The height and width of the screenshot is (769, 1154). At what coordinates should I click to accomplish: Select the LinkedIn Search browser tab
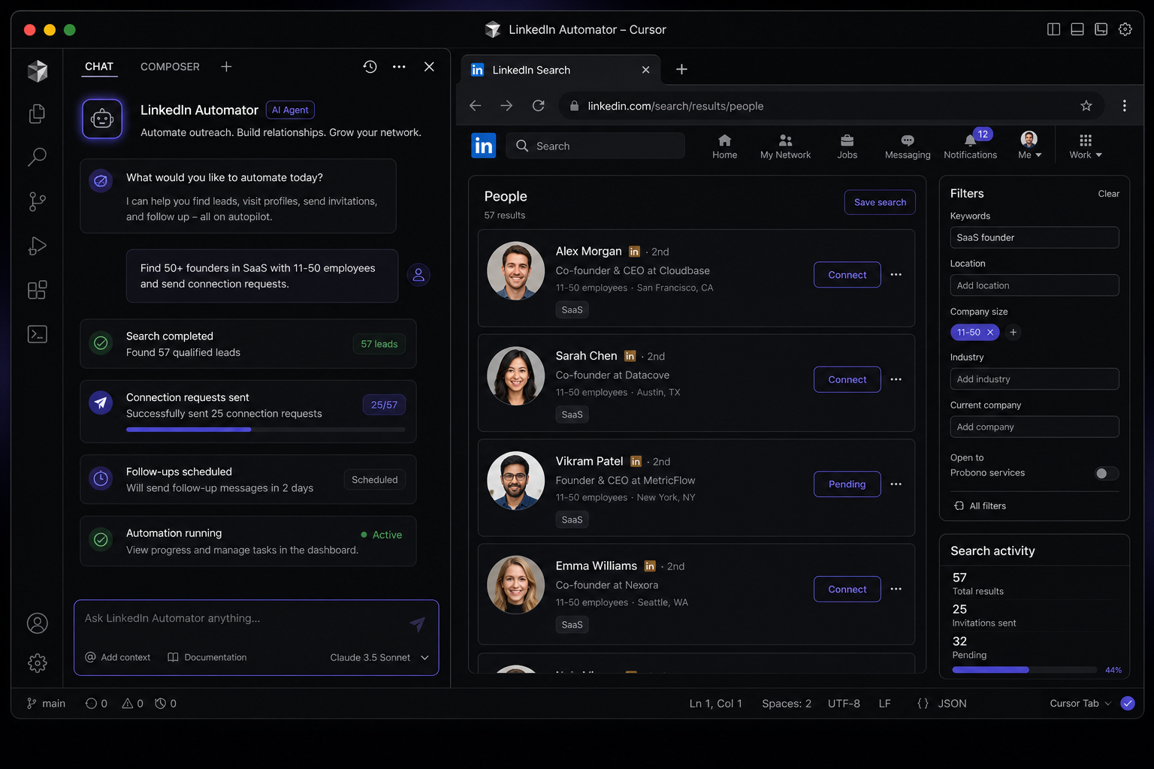tap(560, 70)
